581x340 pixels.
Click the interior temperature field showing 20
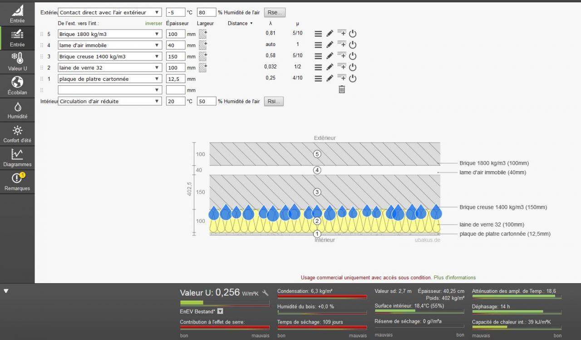[176, 101]
